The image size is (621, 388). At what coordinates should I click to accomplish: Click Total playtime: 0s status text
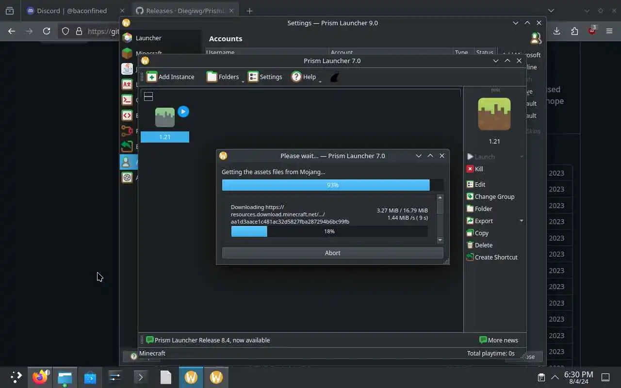[490, 353]
